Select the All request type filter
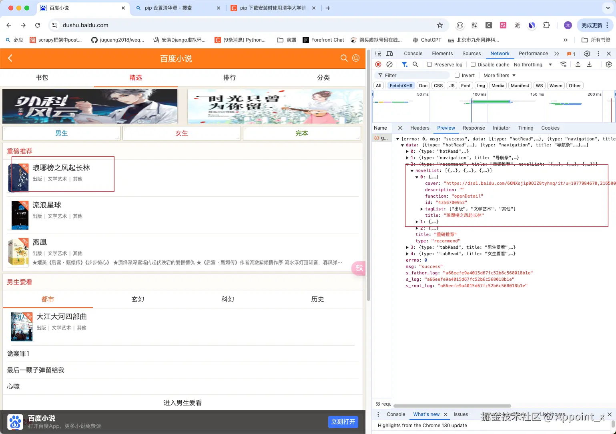 [x=379, y=86]
